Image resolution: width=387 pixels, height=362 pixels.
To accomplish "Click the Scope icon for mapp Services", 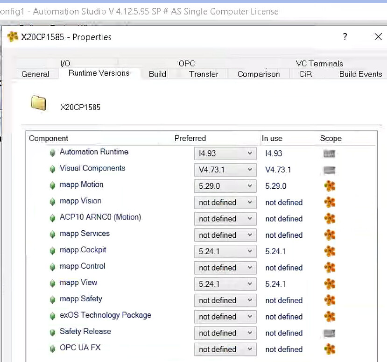I will coord(330,235).
